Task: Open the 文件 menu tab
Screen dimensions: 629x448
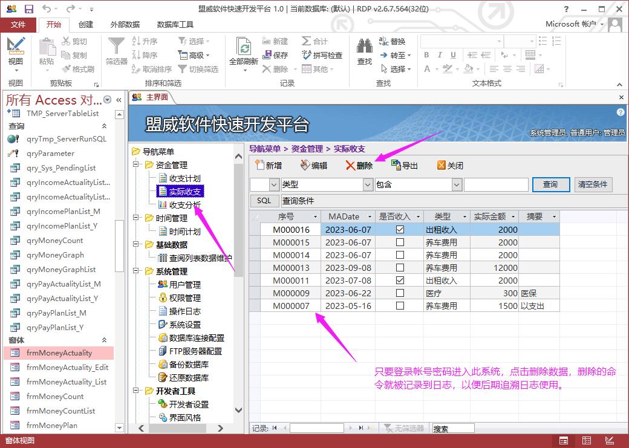Action: point(18,24)
